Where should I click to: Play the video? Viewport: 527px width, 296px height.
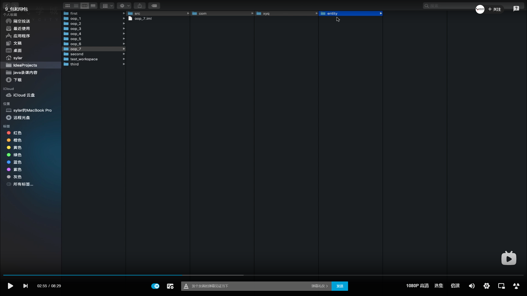point(10,286)
